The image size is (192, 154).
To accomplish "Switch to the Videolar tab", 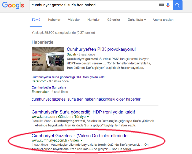I will [74, 20].
